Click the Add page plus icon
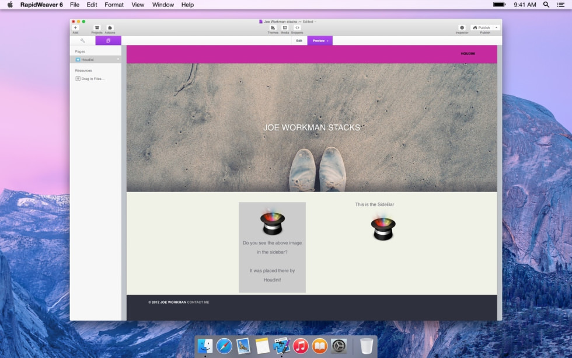This screenshot has width=572, height=358. (75, 27)
